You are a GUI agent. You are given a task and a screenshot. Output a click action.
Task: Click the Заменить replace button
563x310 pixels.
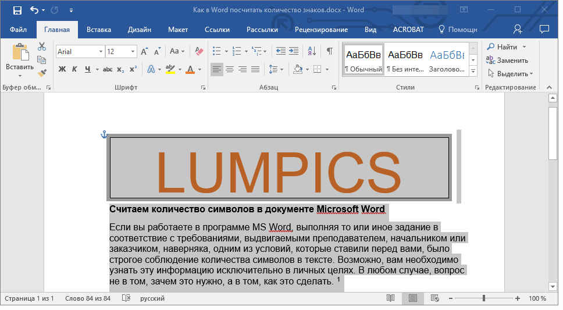[x=507, y=60]
